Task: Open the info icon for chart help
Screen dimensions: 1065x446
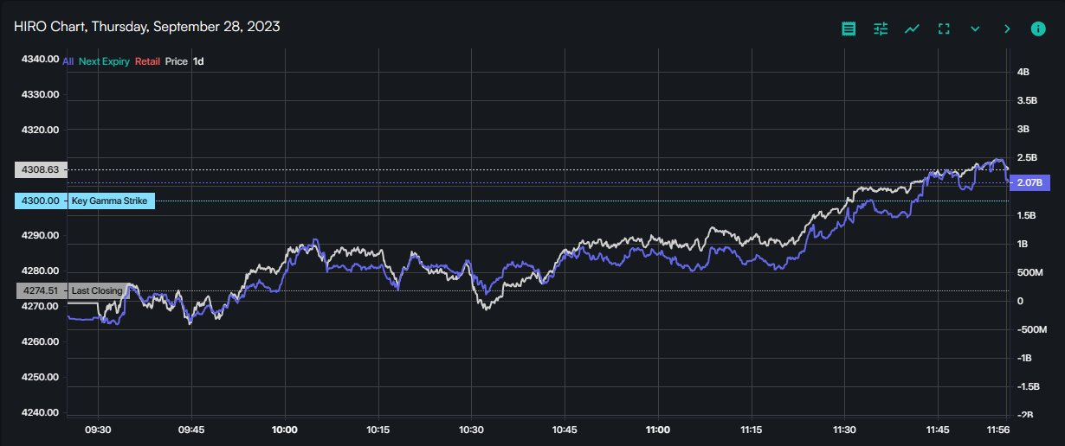Action: pos(1038,29)
